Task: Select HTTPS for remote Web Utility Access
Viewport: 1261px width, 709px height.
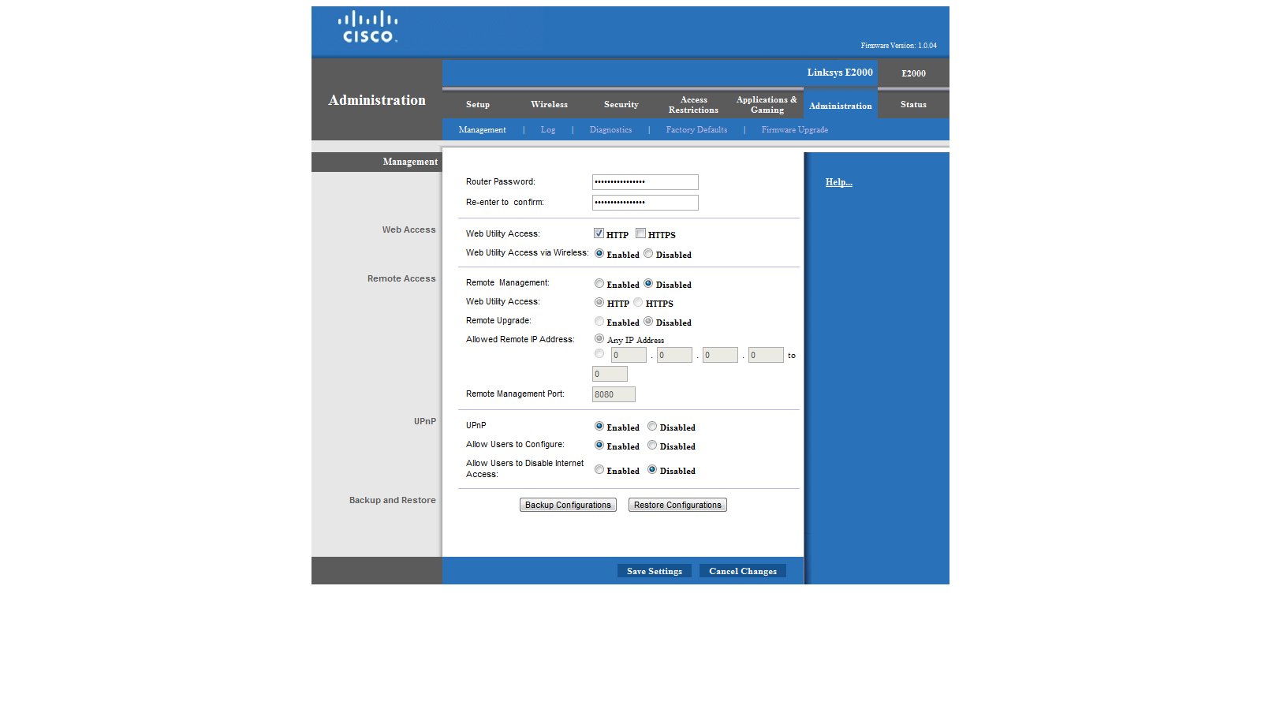Action: point(638,303)
